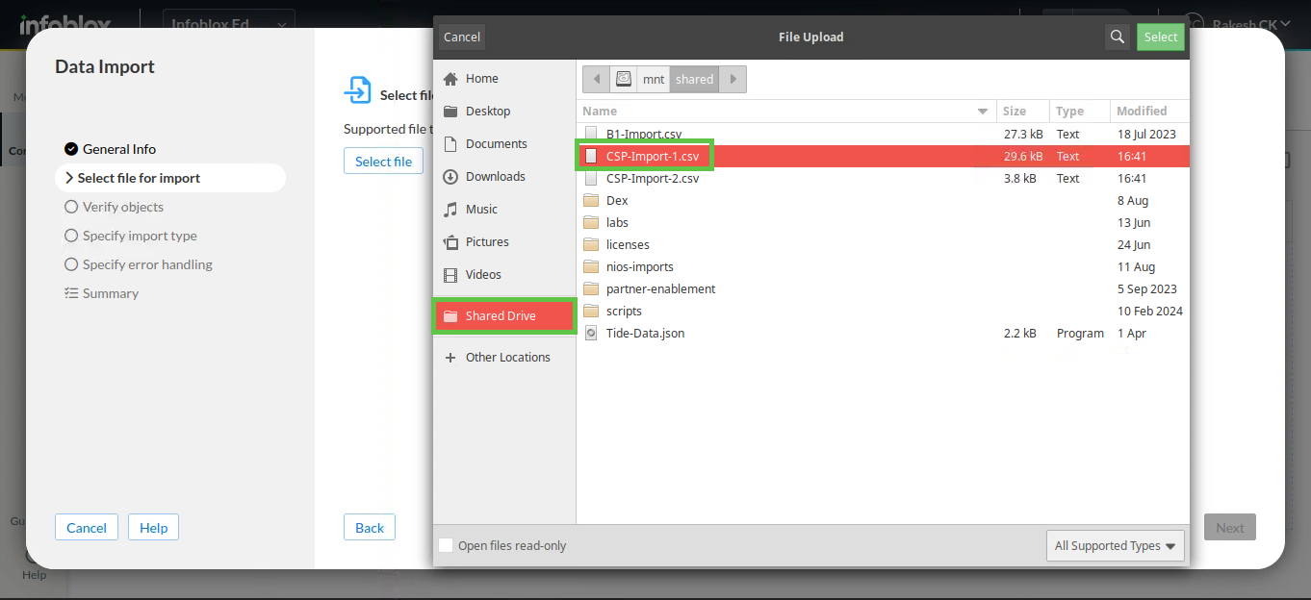This screenshot has width=1311, height=600.
Task: Click the Name column sort arrow
Action: coord(983,112)
